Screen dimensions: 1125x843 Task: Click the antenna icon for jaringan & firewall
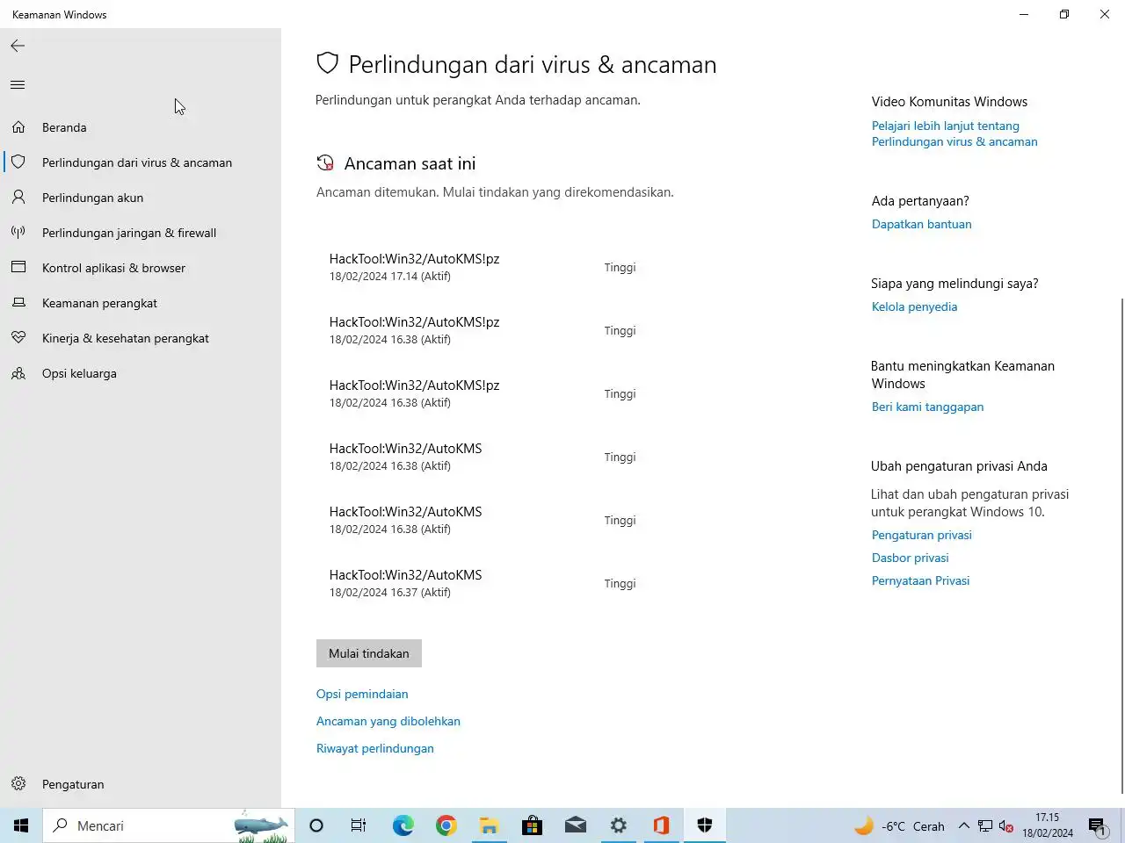[18, 233]
